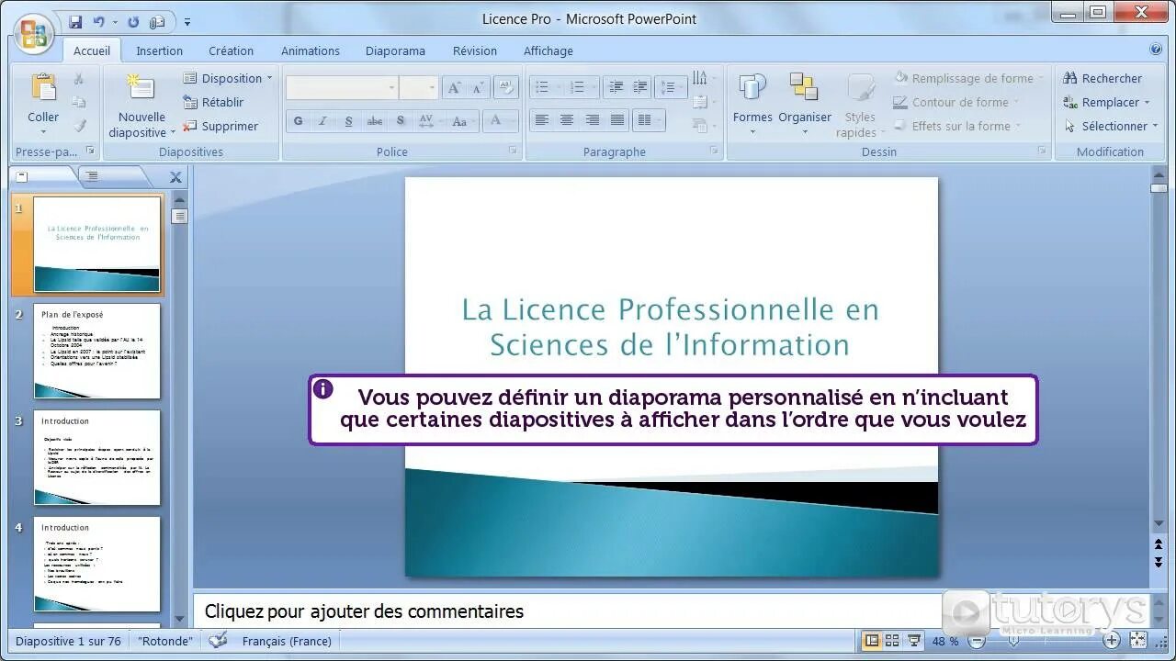Open the Office button menu

click(x=34, y=34)
